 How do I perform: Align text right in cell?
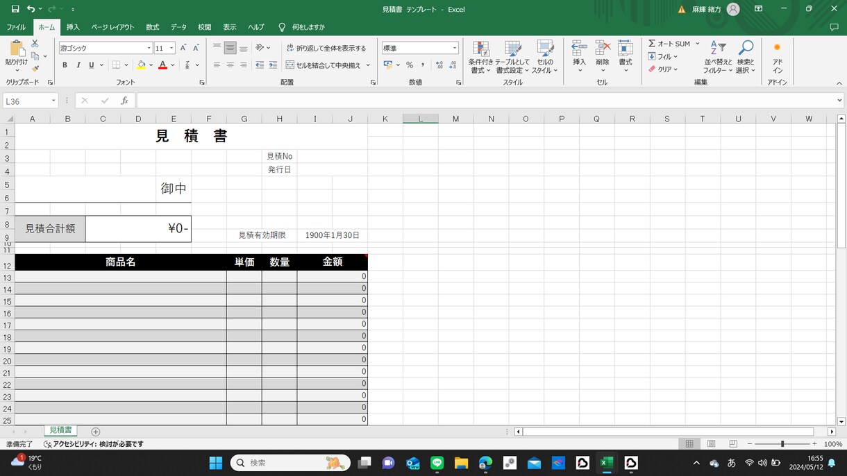(x=243, y=65)
